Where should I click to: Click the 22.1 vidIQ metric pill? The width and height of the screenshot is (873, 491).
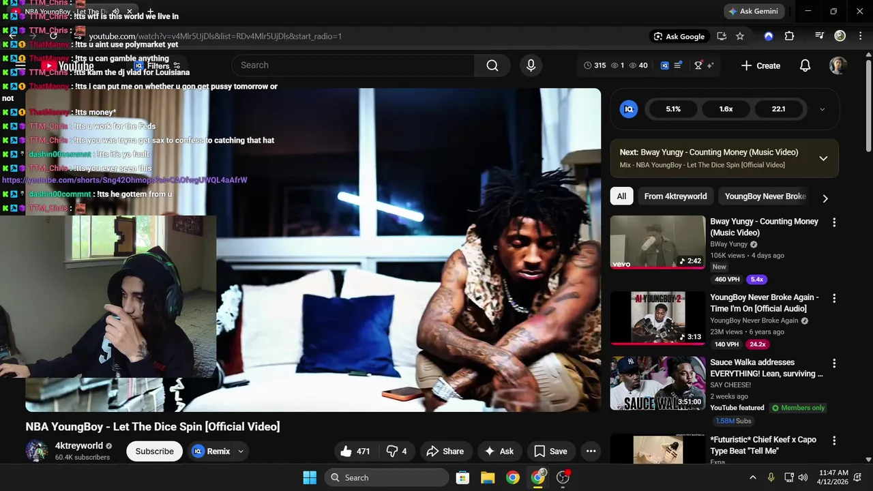(778, 109)
